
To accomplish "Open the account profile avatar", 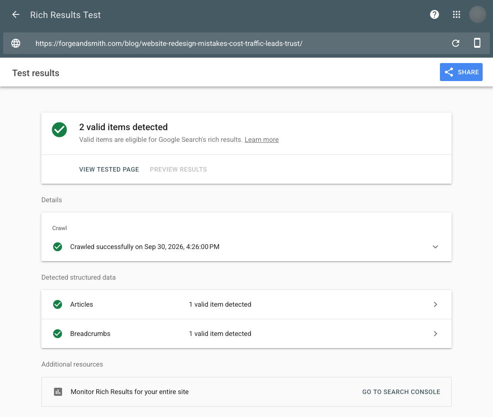I will click(x=477, y=14).
